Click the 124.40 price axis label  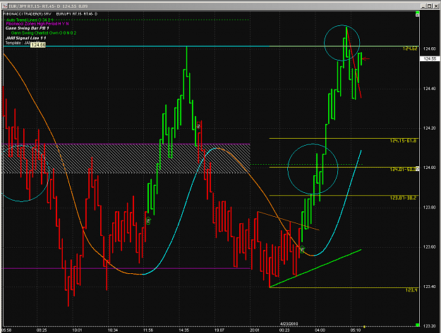pos(429,89)
